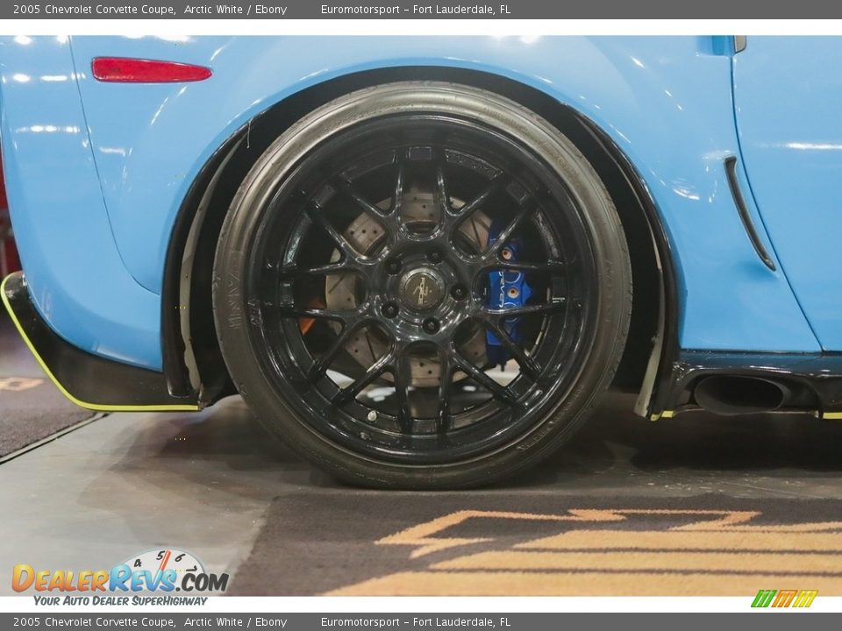Click the red side marker light
This screenshot has width=842, height=631.
tap(150, 70)
